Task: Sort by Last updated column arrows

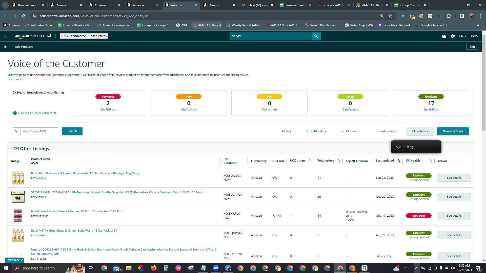Action: point(399,161)
